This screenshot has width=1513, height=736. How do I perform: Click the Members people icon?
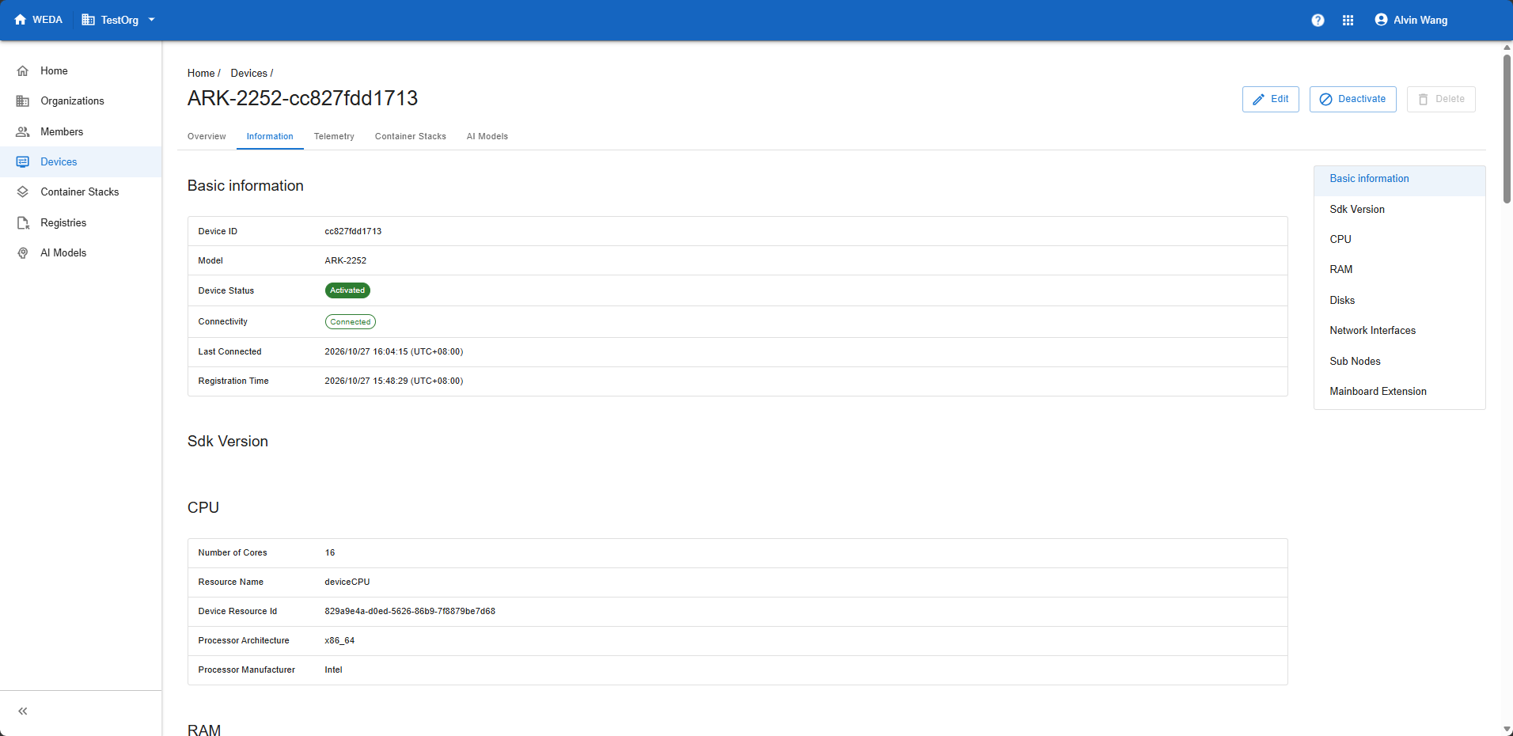[x=23, y=132]
